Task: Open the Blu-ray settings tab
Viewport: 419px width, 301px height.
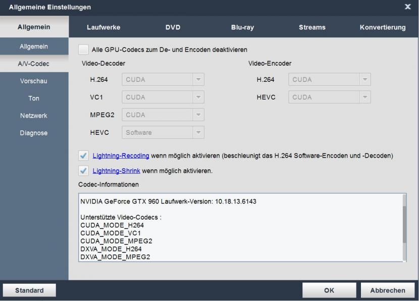Action: (x=242, y=27)
